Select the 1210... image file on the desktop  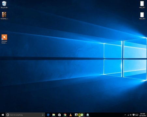tap(4, 16)
